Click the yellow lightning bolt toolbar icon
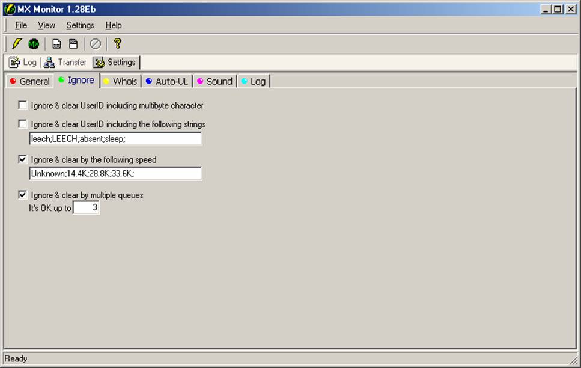The height and width of the screenshot is (368, 581). pos(17,44)
